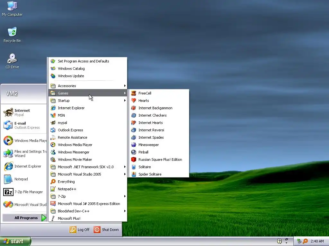Click the Everything magnifier tray icon
Image resolution: width=329 pixels, height=246 pixels.
coord(305,241)
